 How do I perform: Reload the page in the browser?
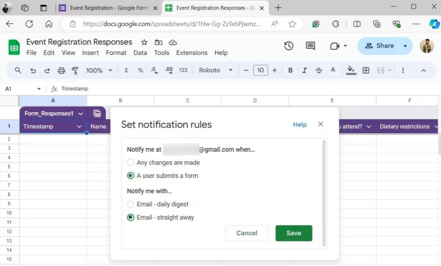point(29,24)
